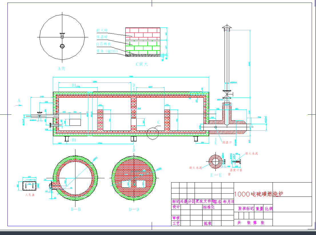Select the 保温砖 leader label

(x=102, y=37)
